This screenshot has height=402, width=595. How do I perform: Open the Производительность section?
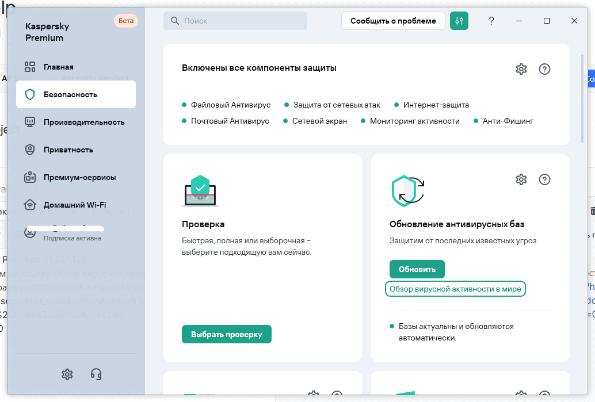(76, 122)
